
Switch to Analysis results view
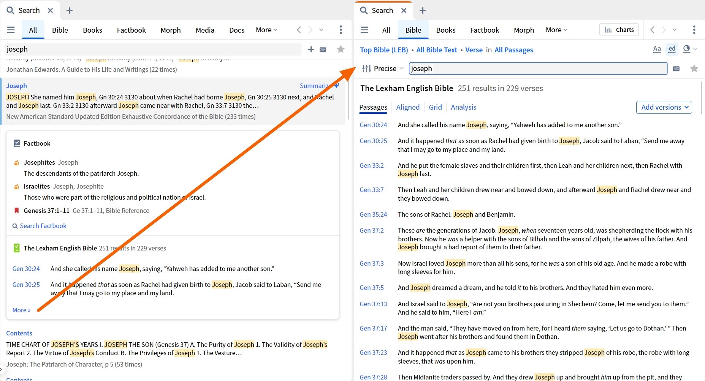463,107
